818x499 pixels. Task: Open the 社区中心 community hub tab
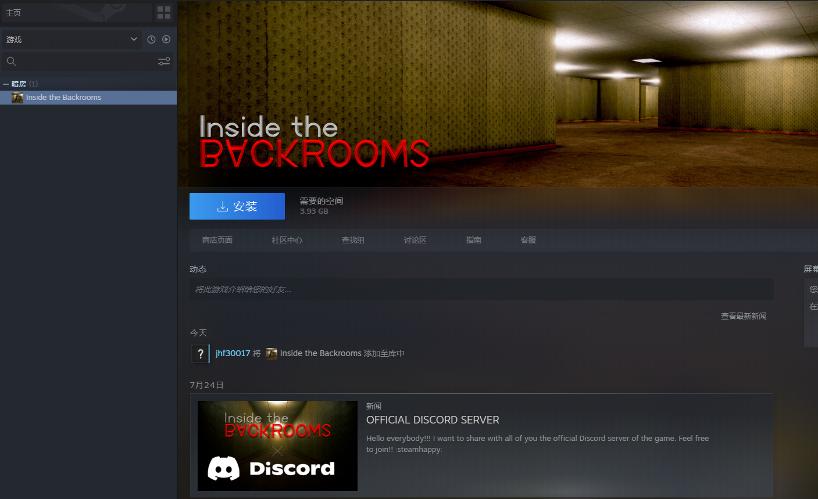click(287, 240)
